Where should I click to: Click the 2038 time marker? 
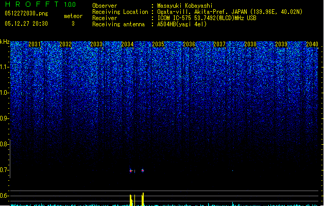[250, 44]
